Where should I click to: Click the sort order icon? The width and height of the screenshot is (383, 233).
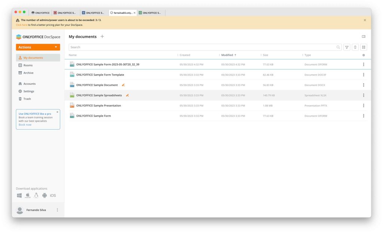(x=355, y=47)
